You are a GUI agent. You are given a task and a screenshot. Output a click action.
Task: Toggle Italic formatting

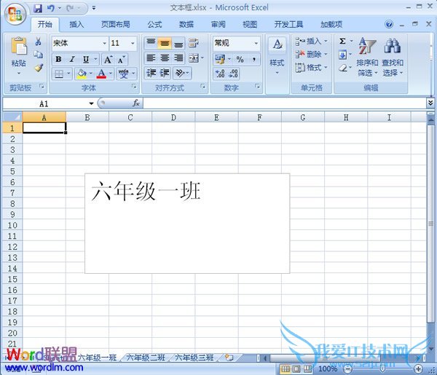point(72,59)
